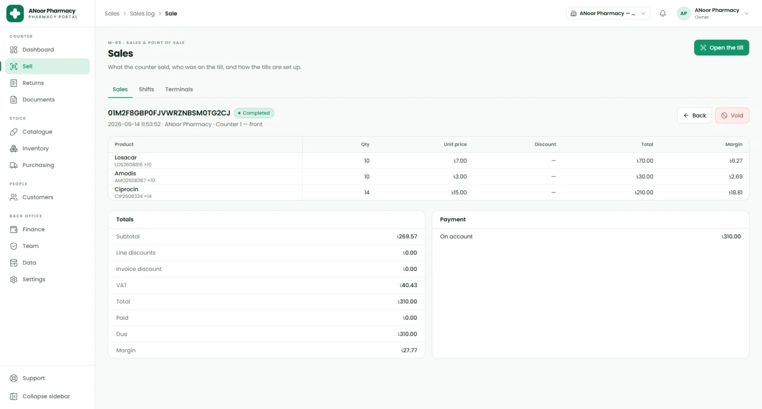Click the Completed status badge
Image resolution: width=762 pixels, height=409 pixels.
pos(254,113)
